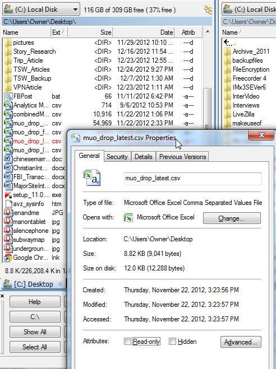Select the setup_11.0... exe icon
Viewport: 276px width, 369px height.
tap(8, 195)
